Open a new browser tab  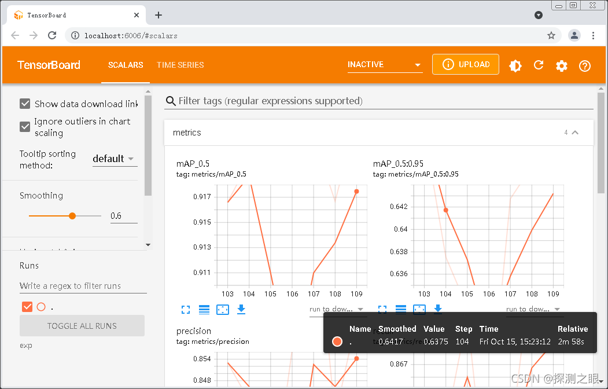[158, 15]
